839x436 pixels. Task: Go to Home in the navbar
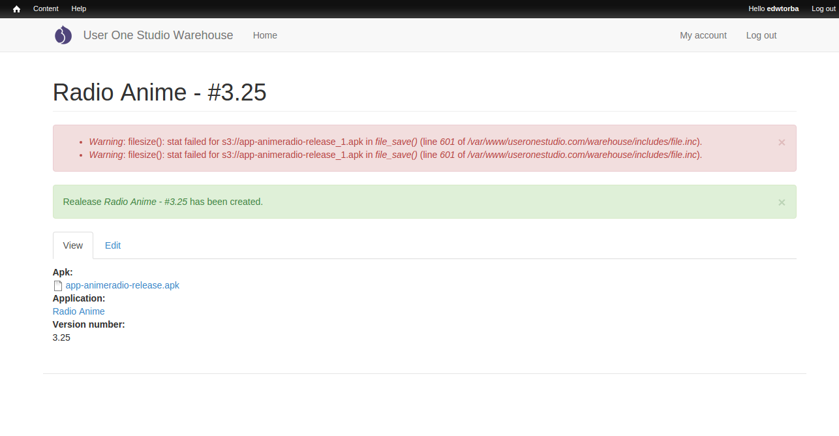pos(265,35)
